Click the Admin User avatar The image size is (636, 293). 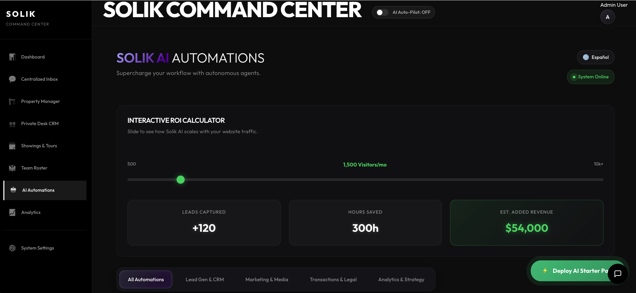pos(608,17)
